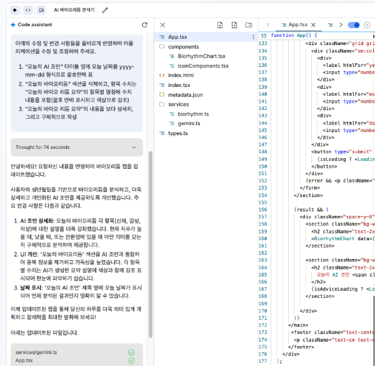Open index.html file
This screenshot has height=366, width=375.
click(181, 76)
